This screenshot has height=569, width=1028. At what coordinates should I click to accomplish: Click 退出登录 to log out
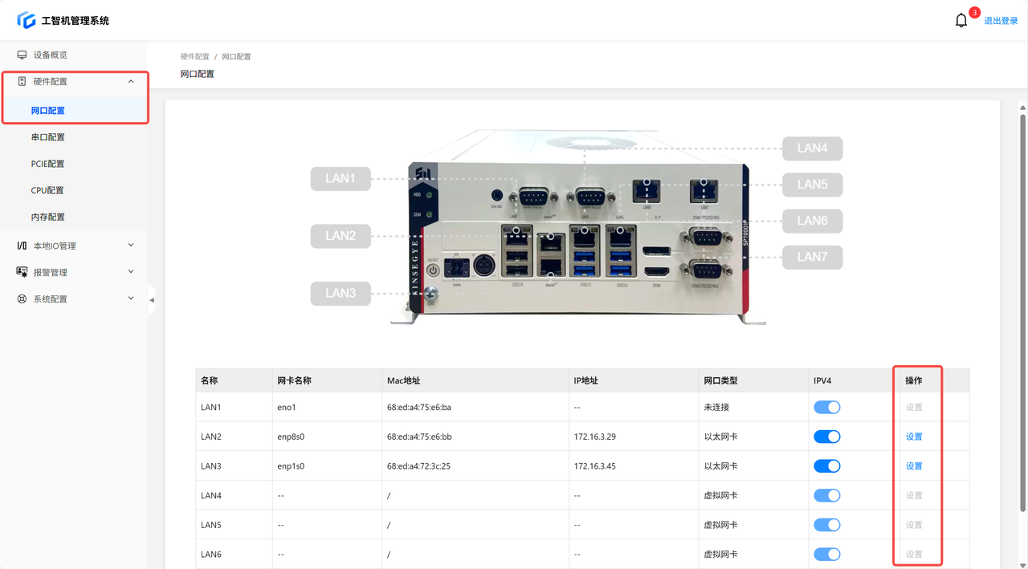[x=1001, y=21]
